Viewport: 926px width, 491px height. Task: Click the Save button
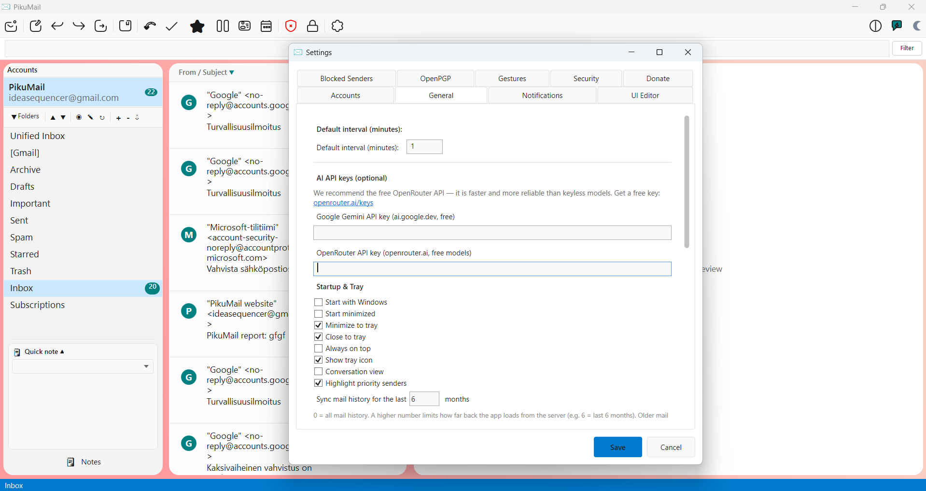pos(618,447)
